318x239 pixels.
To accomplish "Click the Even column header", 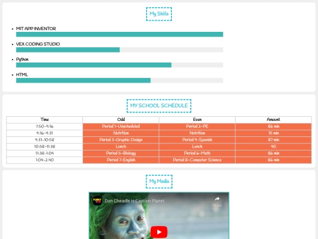I will (x=197, y=119).
